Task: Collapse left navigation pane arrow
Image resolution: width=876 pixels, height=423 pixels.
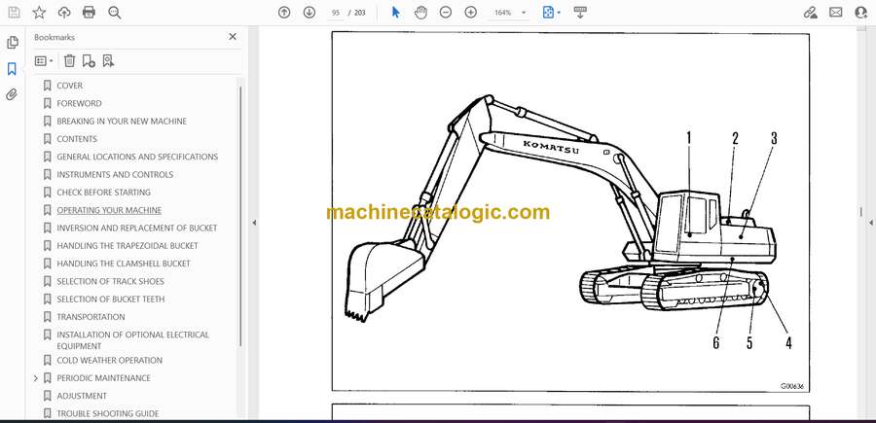Action: pyautogui.click(x=254, y=223)
